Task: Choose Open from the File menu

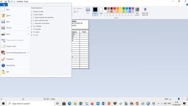Action: coord(15,16)
